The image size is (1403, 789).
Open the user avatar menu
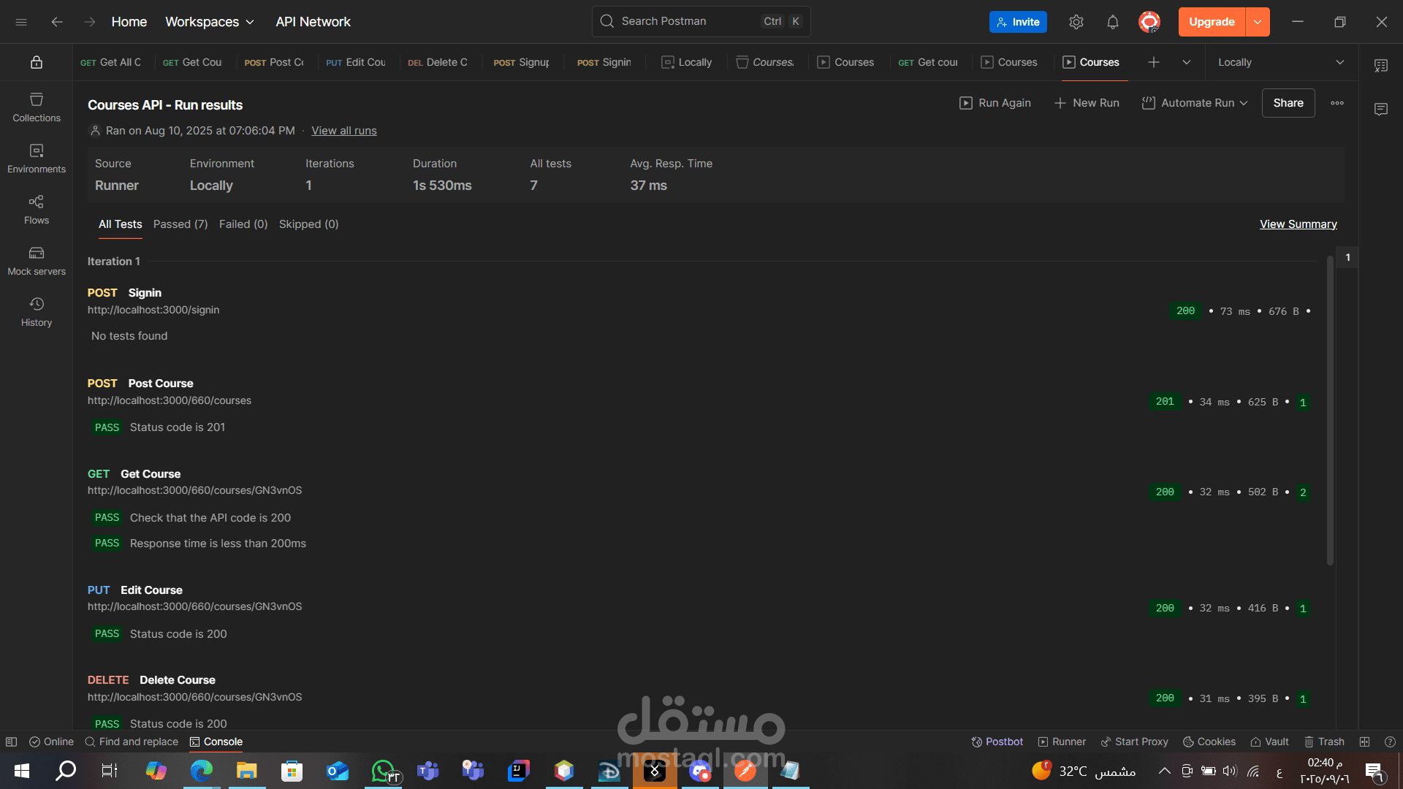click(1149, 22)
